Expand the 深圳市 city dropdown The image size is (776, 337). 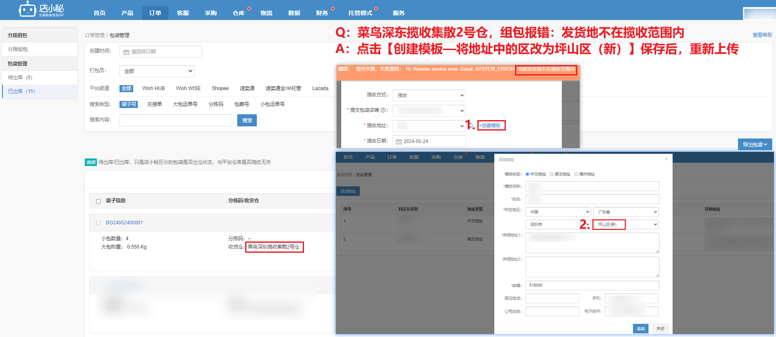click(558, 224)
